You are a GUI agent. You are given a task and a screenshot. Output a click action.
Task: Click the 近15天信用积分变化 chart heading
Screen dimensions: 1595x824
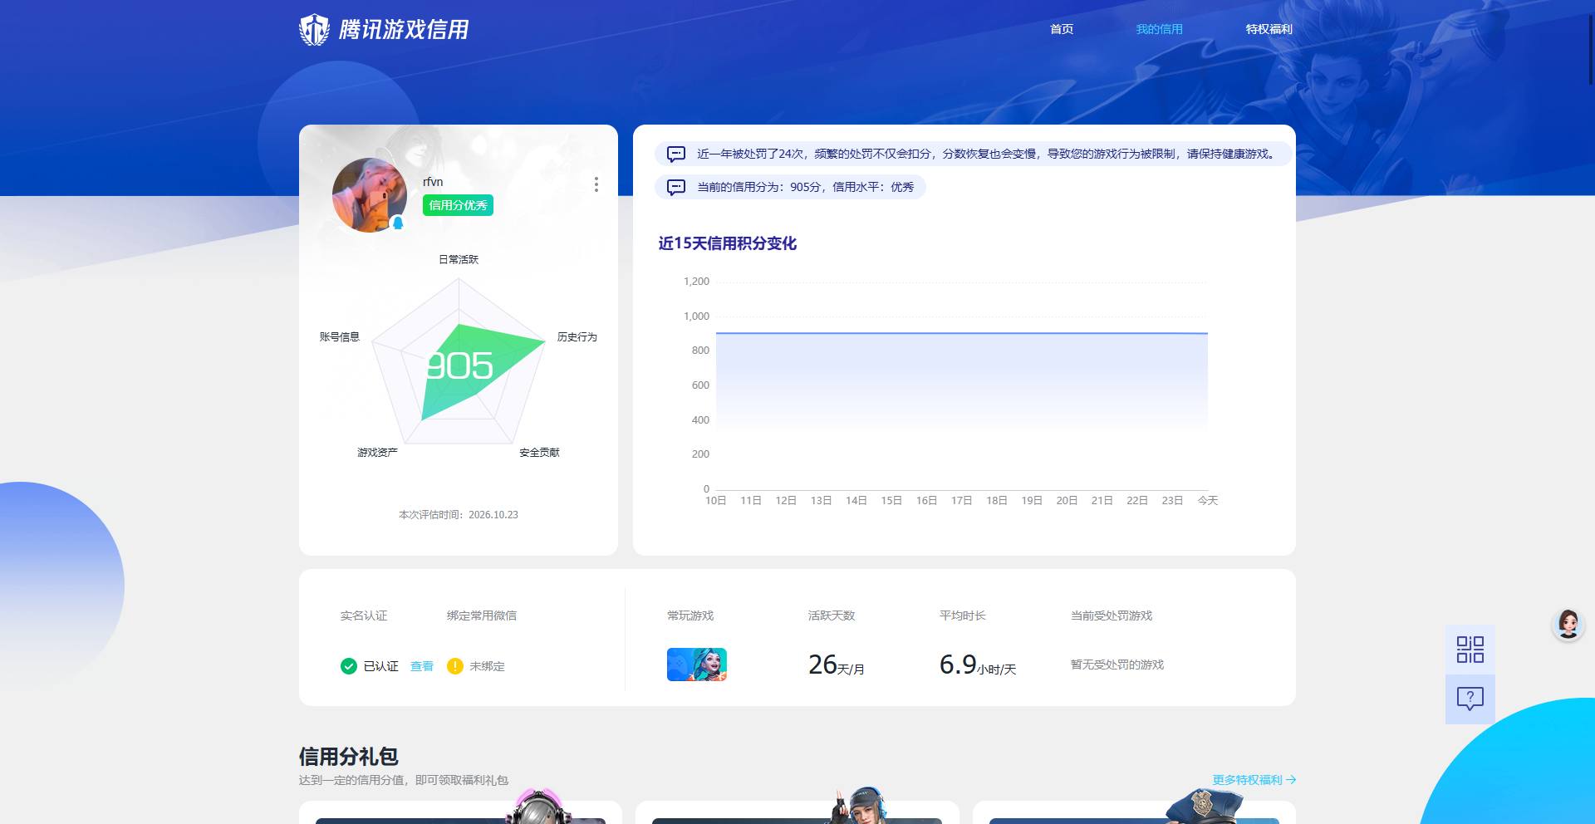(728, 243)
